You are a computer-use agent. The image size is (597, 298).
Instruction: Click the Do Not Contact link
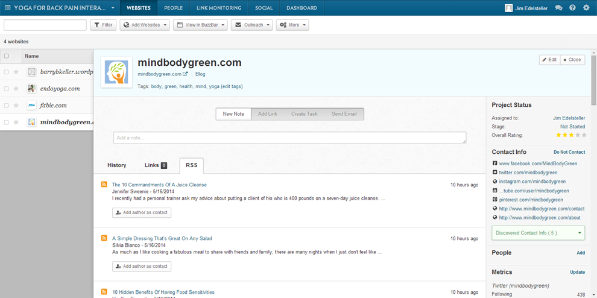coord(569,152)
